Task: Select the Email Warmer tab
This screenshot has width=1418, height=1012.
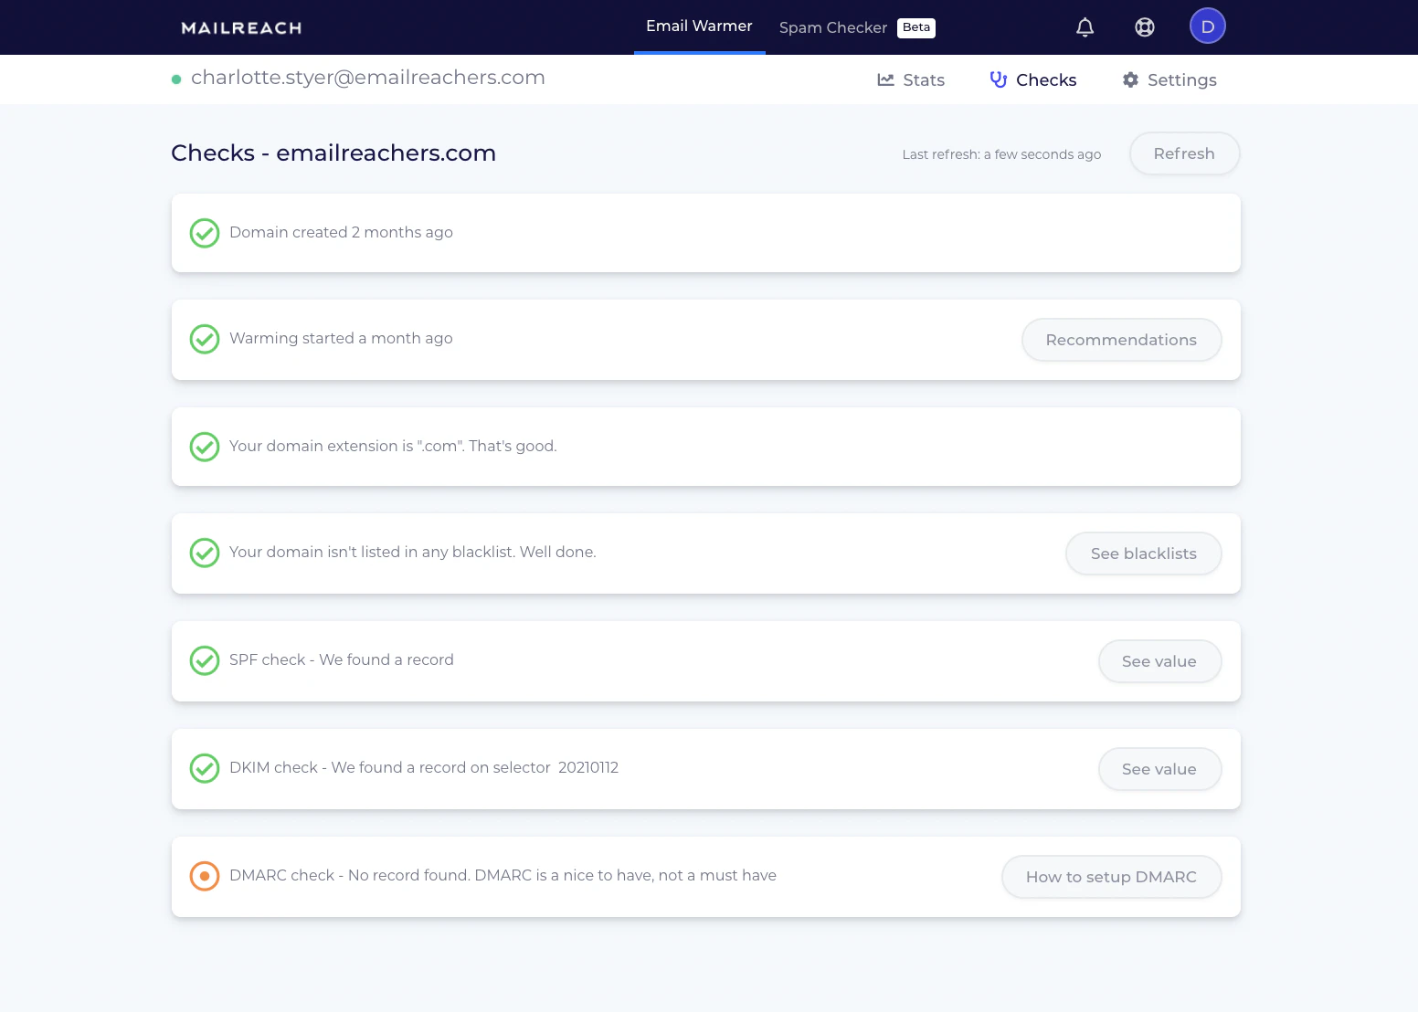Action: (x=699, y=26)
